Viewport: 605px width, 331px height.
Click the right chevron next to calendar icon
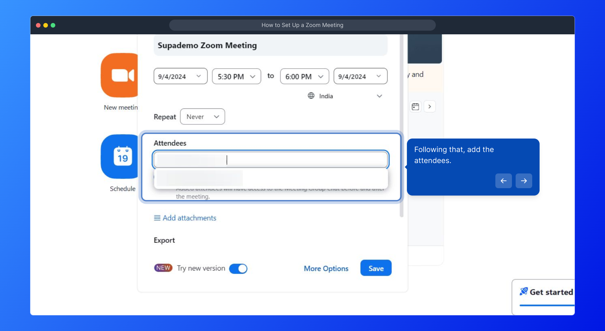coord(430,107)
